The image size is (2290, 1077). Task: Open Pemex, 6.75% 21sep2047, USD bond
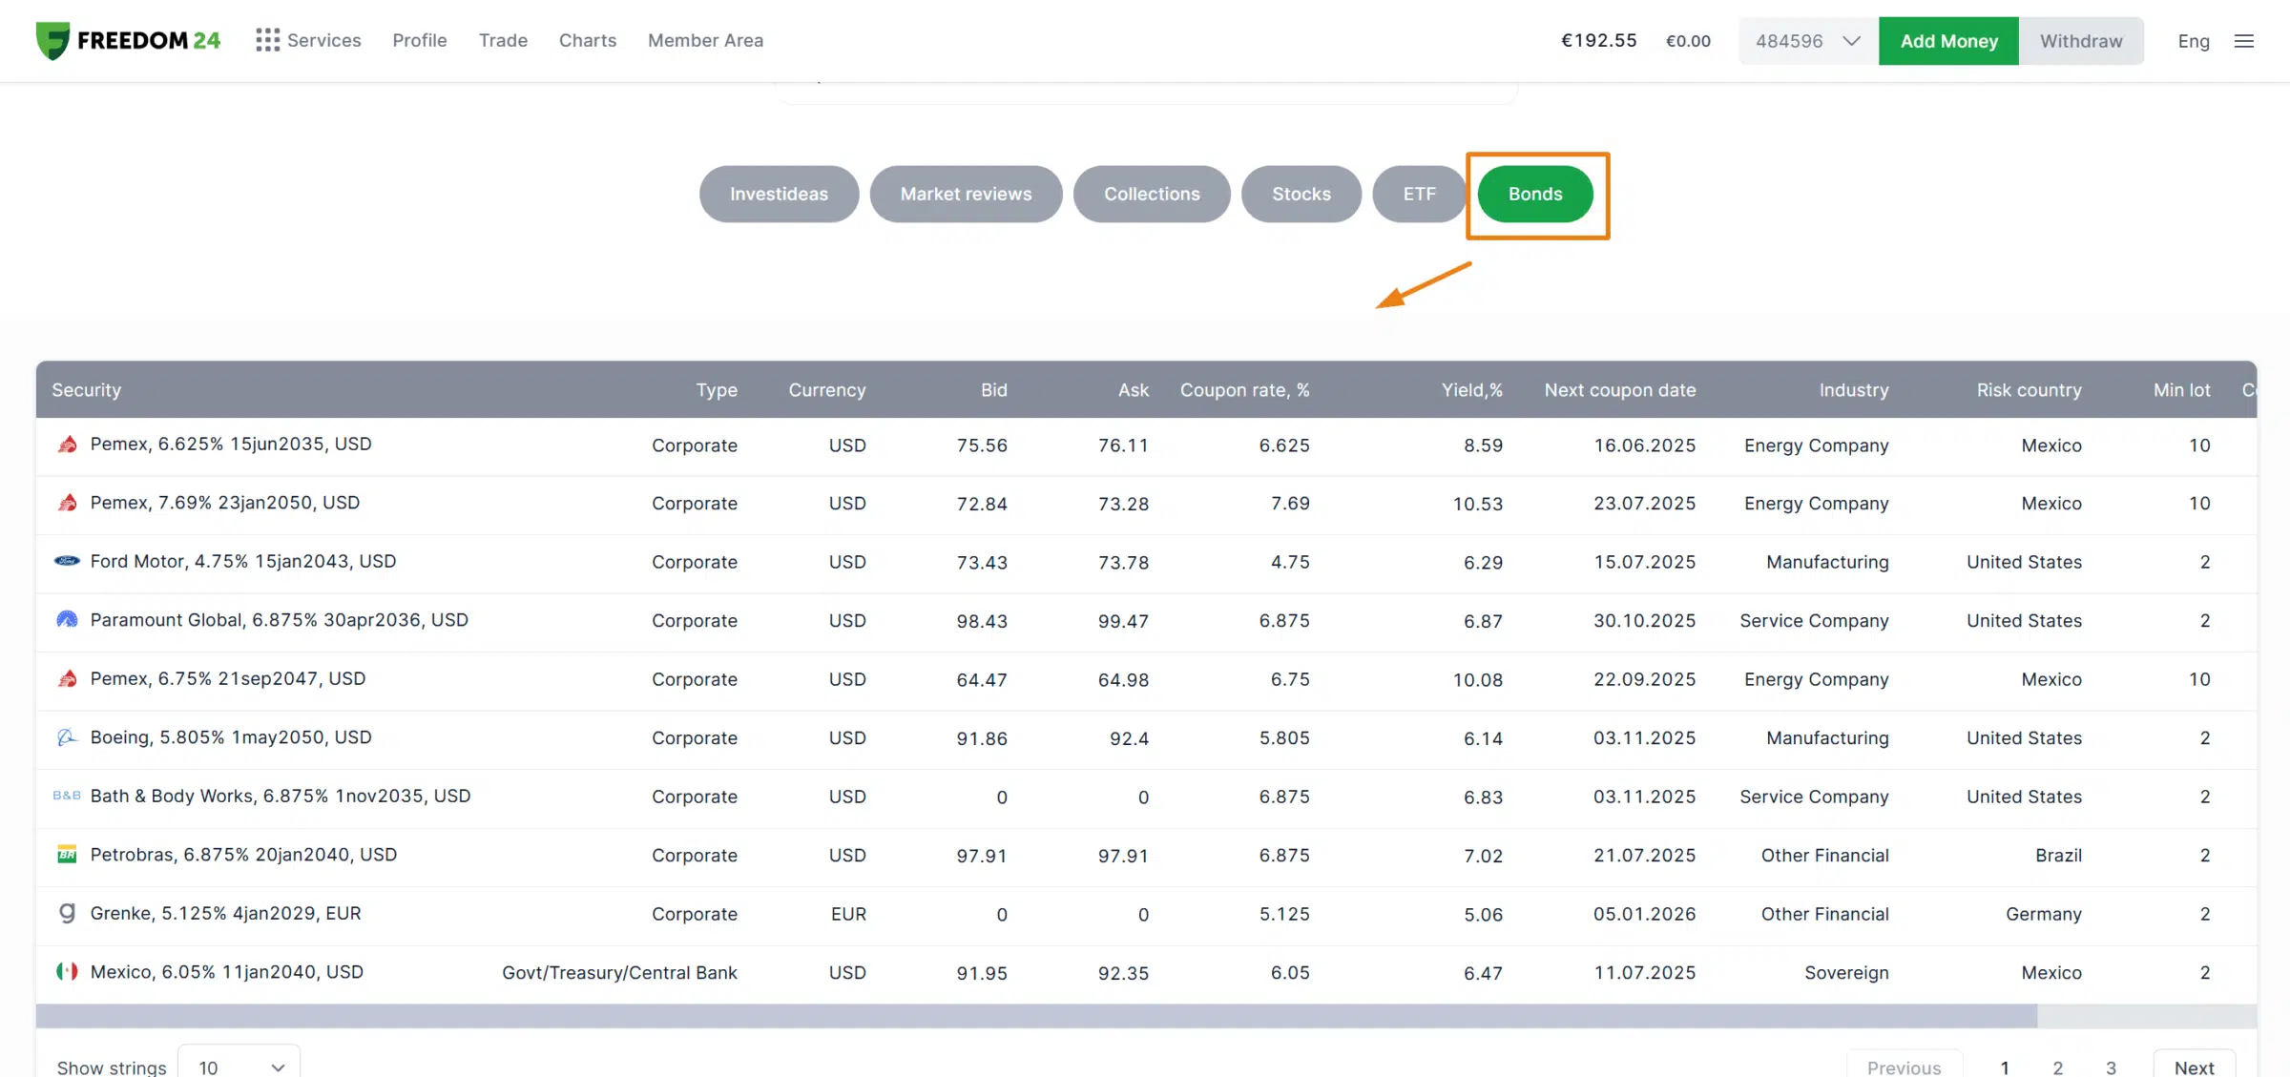pos(227,678)
